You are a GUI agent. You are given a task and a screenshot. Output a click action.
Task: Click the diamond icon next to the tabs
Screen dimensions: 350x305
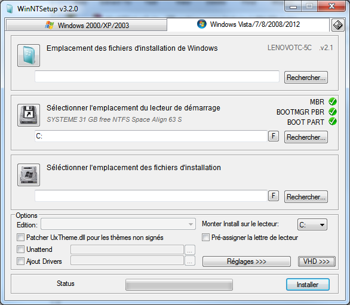point(337,25)
